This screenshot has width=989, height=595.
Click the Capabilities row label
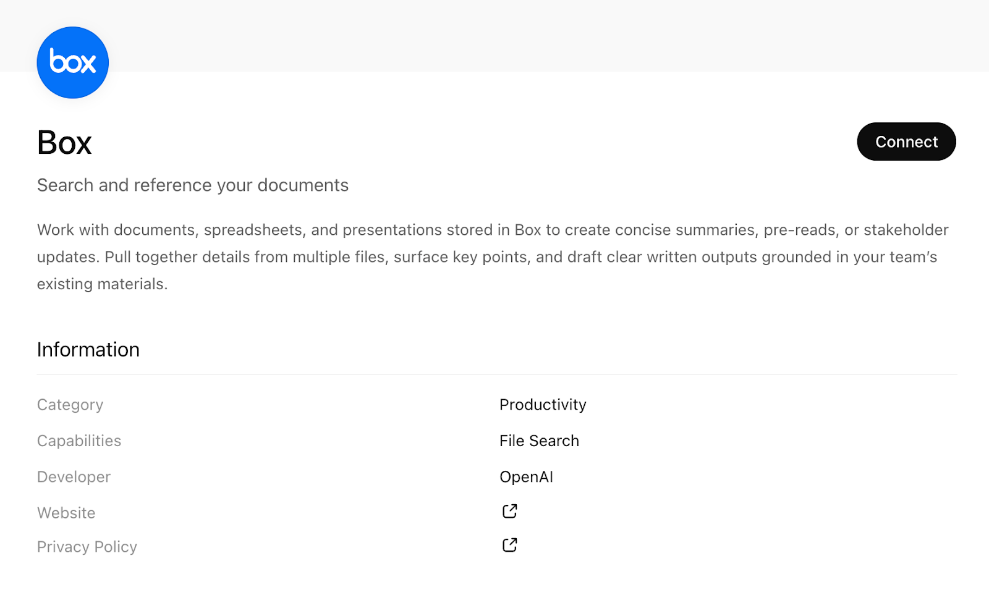[79, 441]
